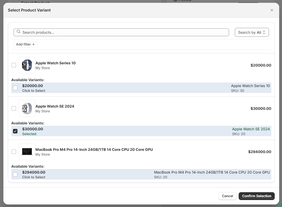Focus the Search products input field
Image resolution: width=282 pixels, height=207 pixels.
coord(124,32)
